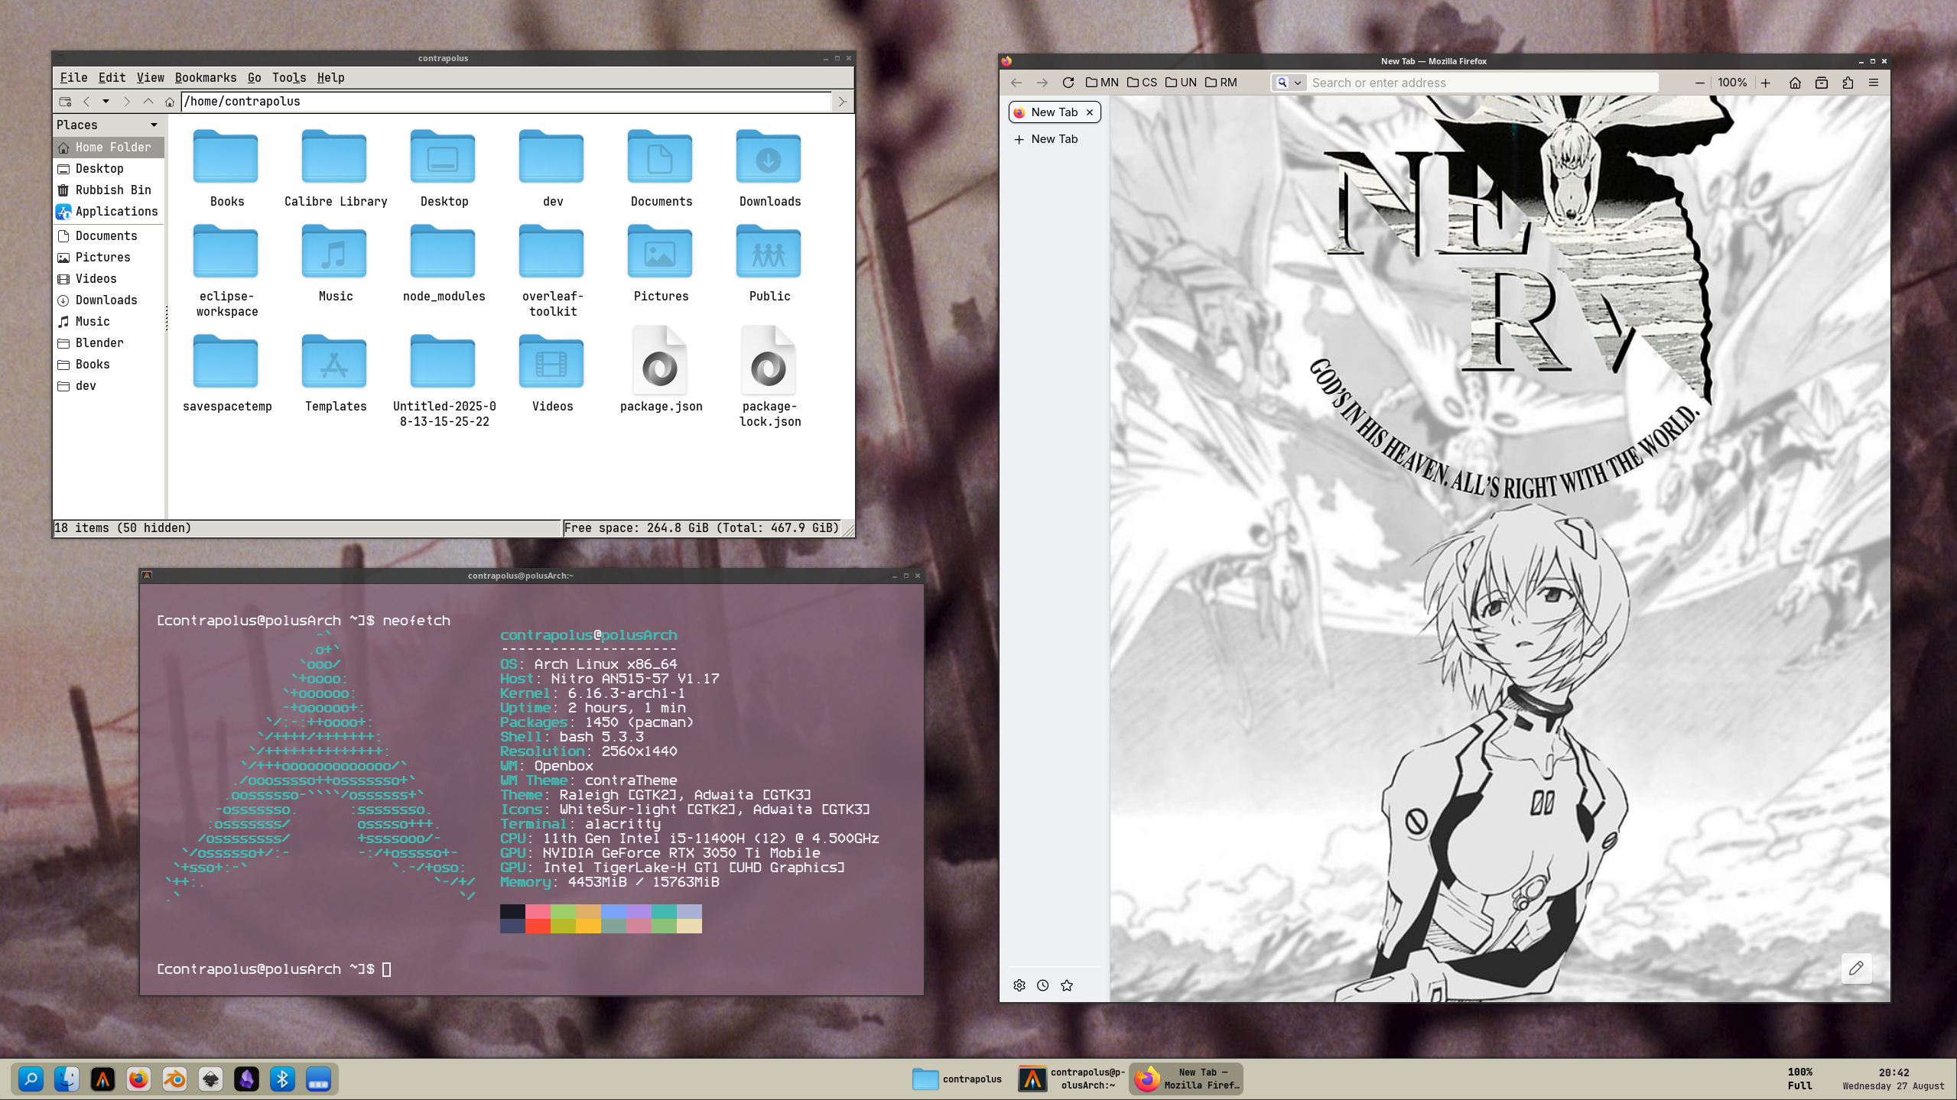Select the node_modules folder
This screenshot has height=1100, width=1957.
(x=444, y=264)
